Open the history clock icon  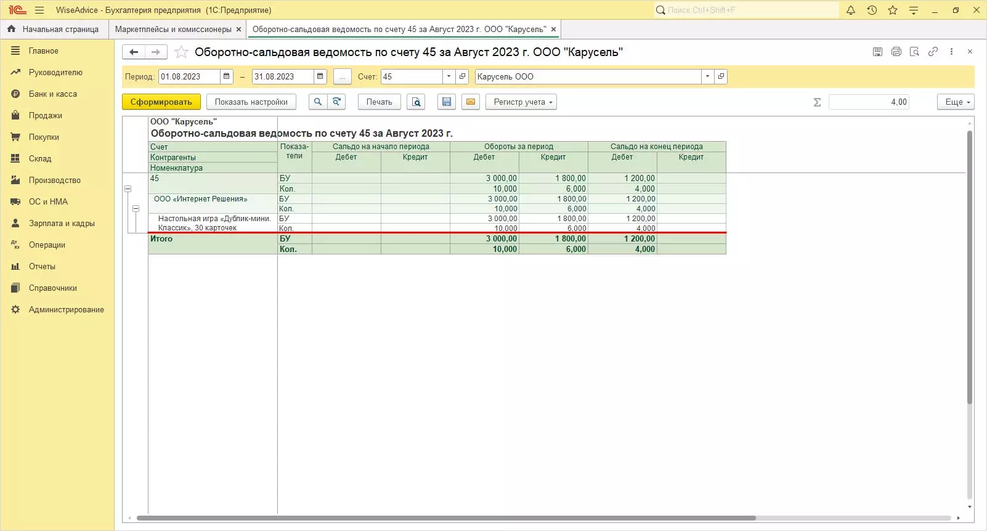(872, 10)
